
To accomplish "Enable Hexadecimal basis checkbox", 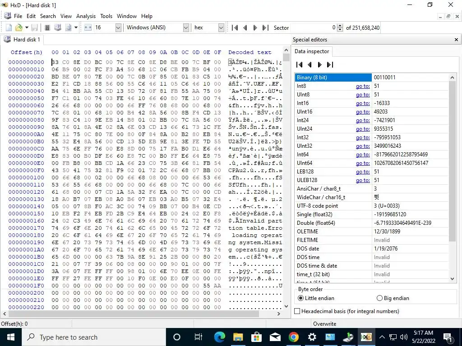I will click(x=297, y=311).
